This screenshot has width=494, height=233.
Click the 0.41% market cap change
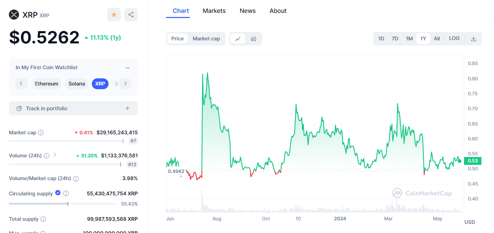[x=84, y=133]
